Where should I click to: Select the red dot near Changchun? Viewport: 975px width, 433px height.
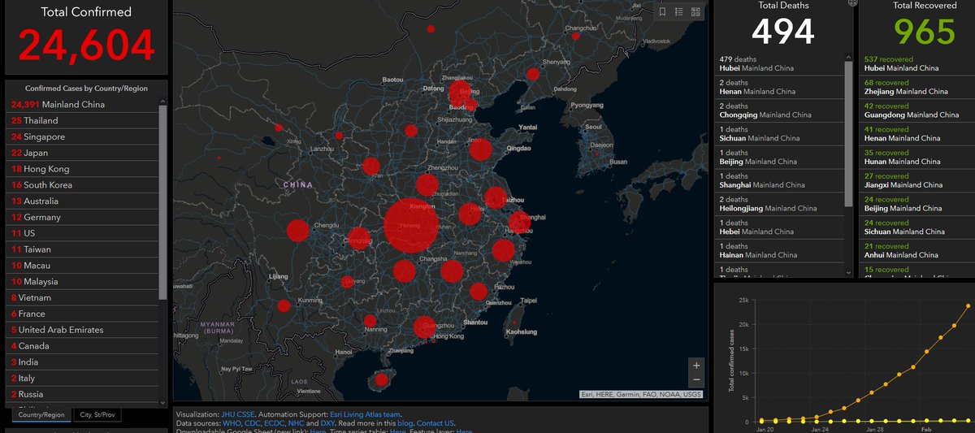pos(575,37)
